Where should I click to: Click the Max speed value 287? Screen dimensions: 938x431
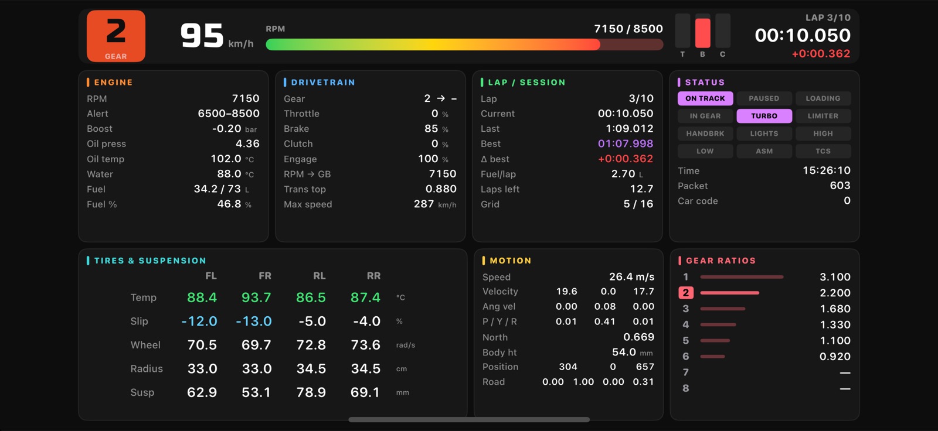click(424, 204)
